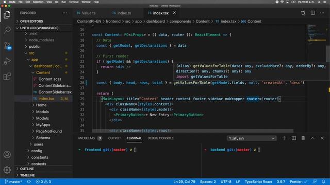This screenshot has height=185, width=330.
Task: Click the Prettier status item
Action: click(299, 181)
